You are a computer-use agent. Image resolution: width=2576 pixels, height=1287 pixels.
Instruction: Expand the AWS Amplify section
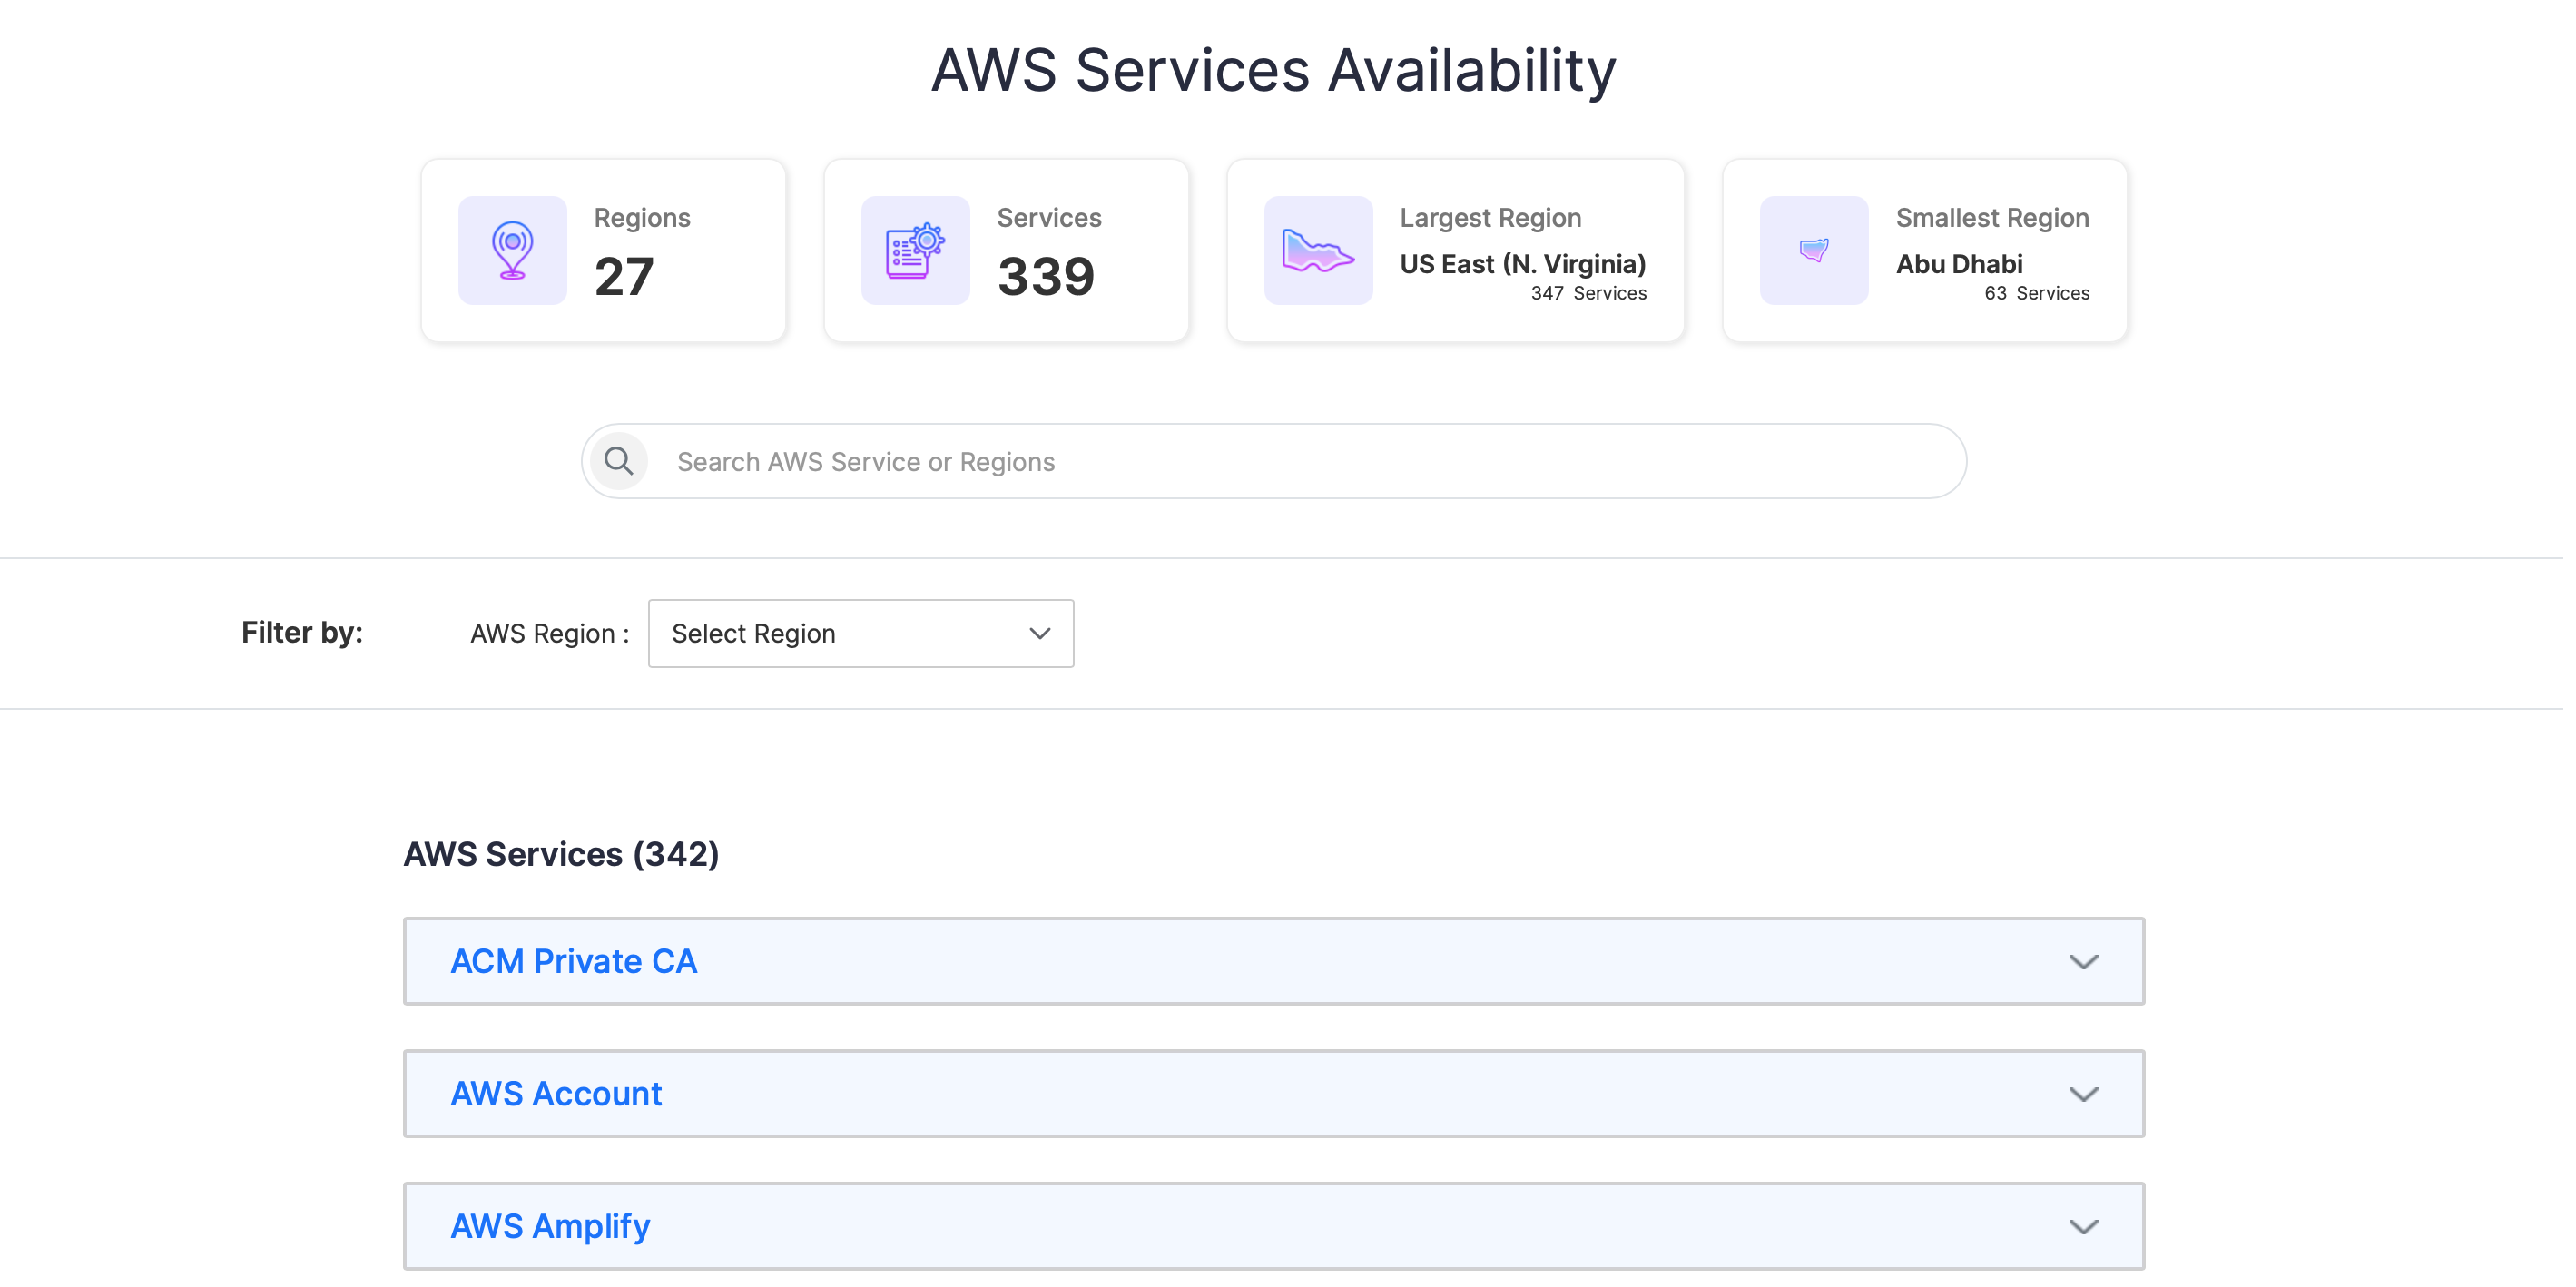coord(2084,1225)
